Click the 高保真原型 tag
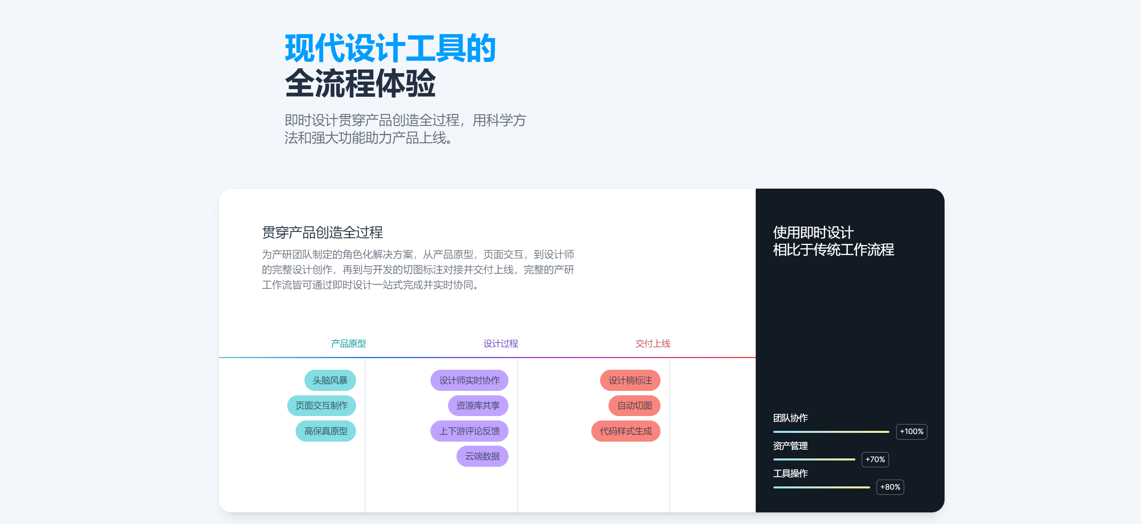Screen dimensions: 1141x524 click(x=326, y=431)
